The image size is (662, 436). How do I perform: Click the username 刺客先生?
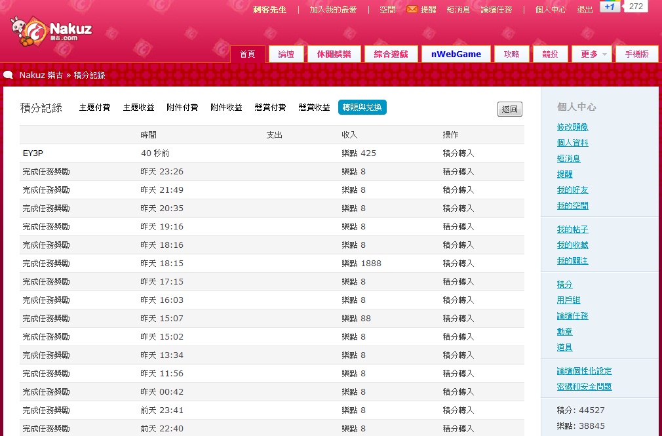point(269,9)
